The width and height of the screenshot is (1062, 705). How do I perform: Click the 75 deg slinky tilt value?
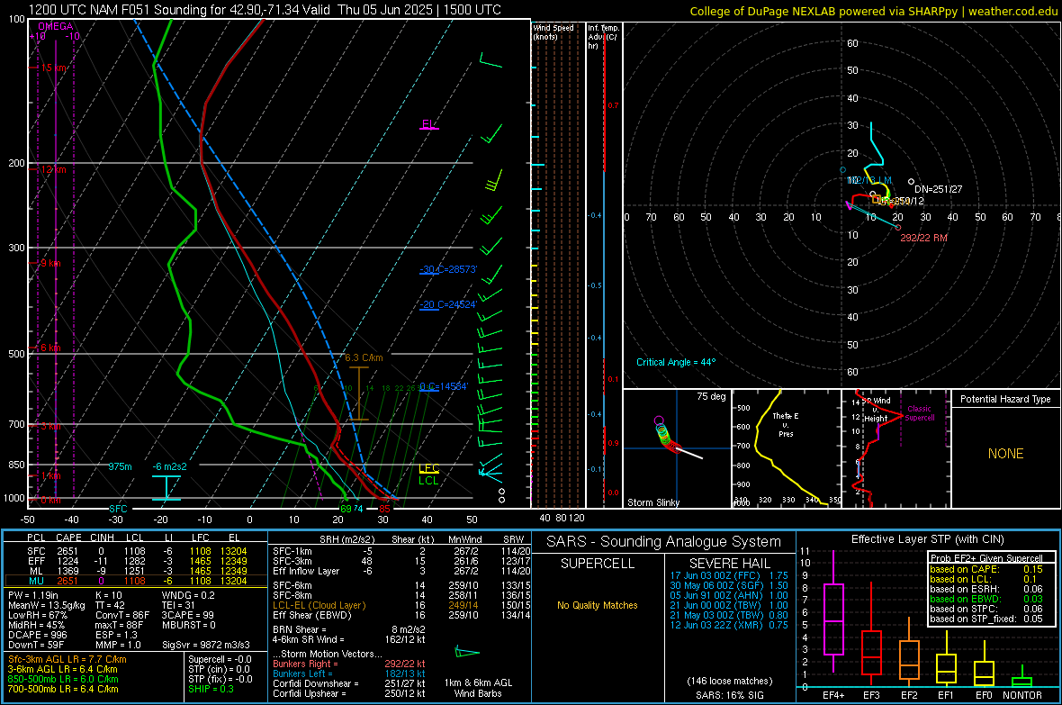click(x=711, y=396)
